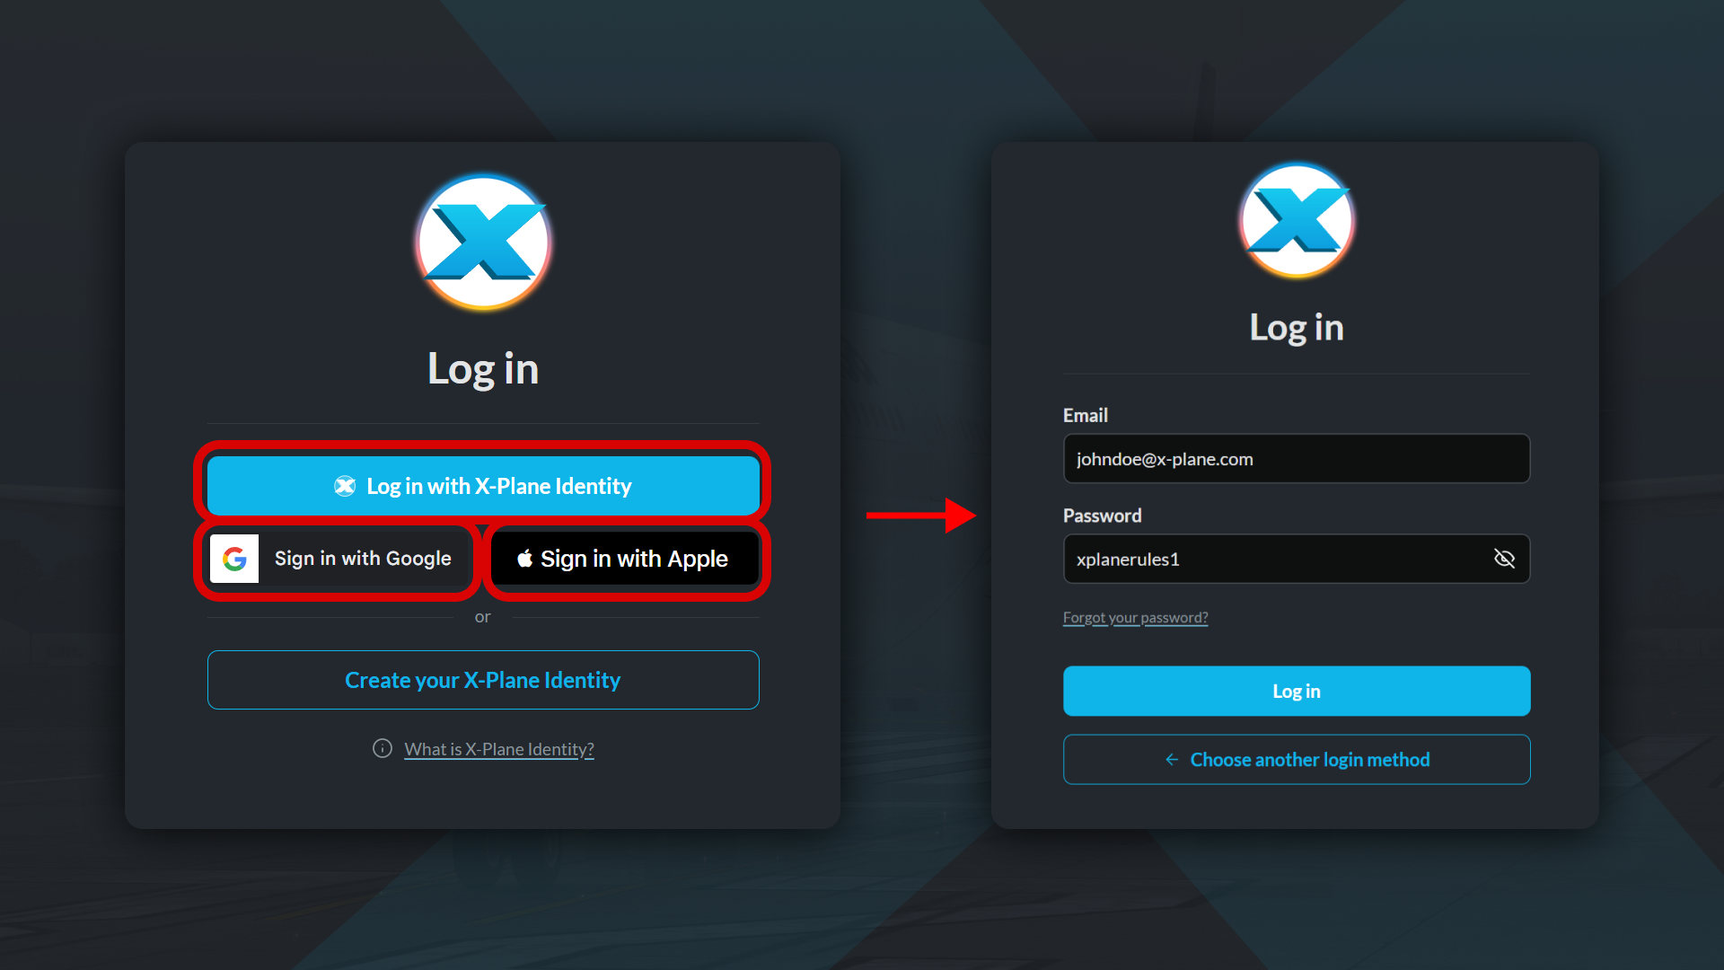Open Forgot your password link
Viewport: 1724px width, 970px height.
tap(1136, 618)
